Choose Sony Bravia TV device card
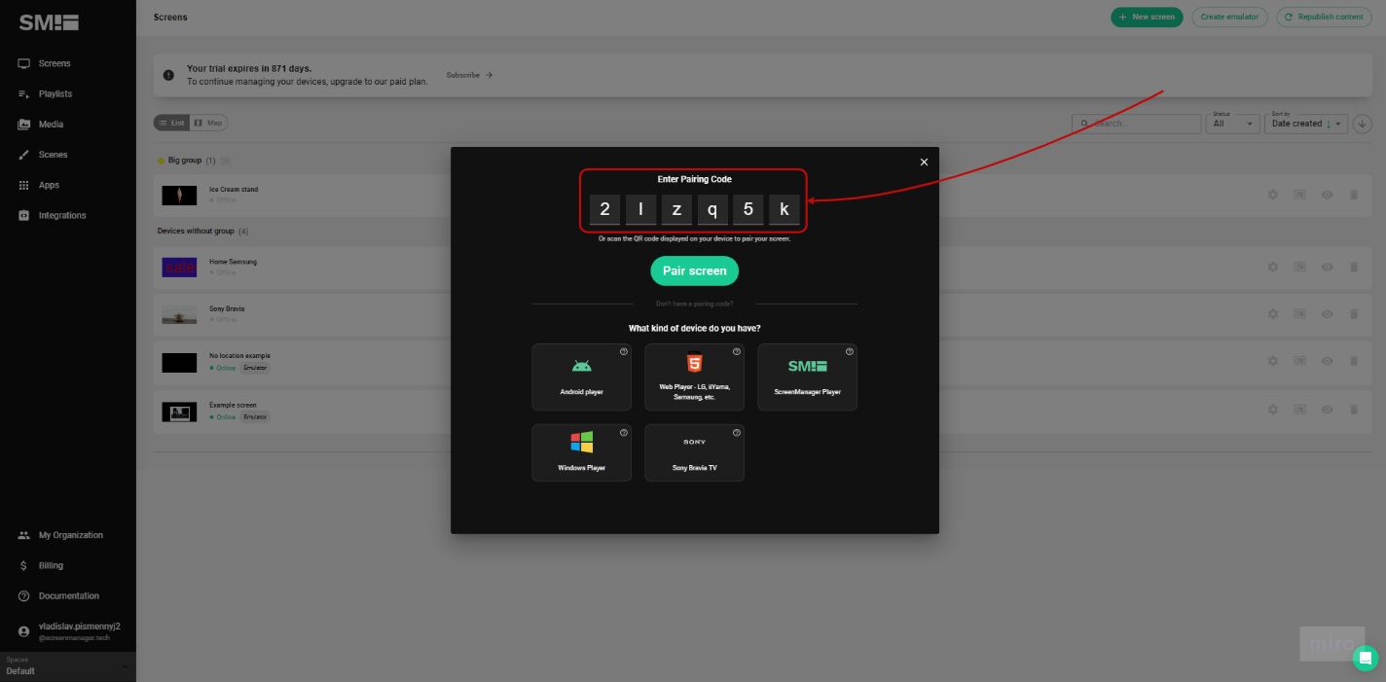The width and height of the screenshot is (1386, 682). coord(694,452)
